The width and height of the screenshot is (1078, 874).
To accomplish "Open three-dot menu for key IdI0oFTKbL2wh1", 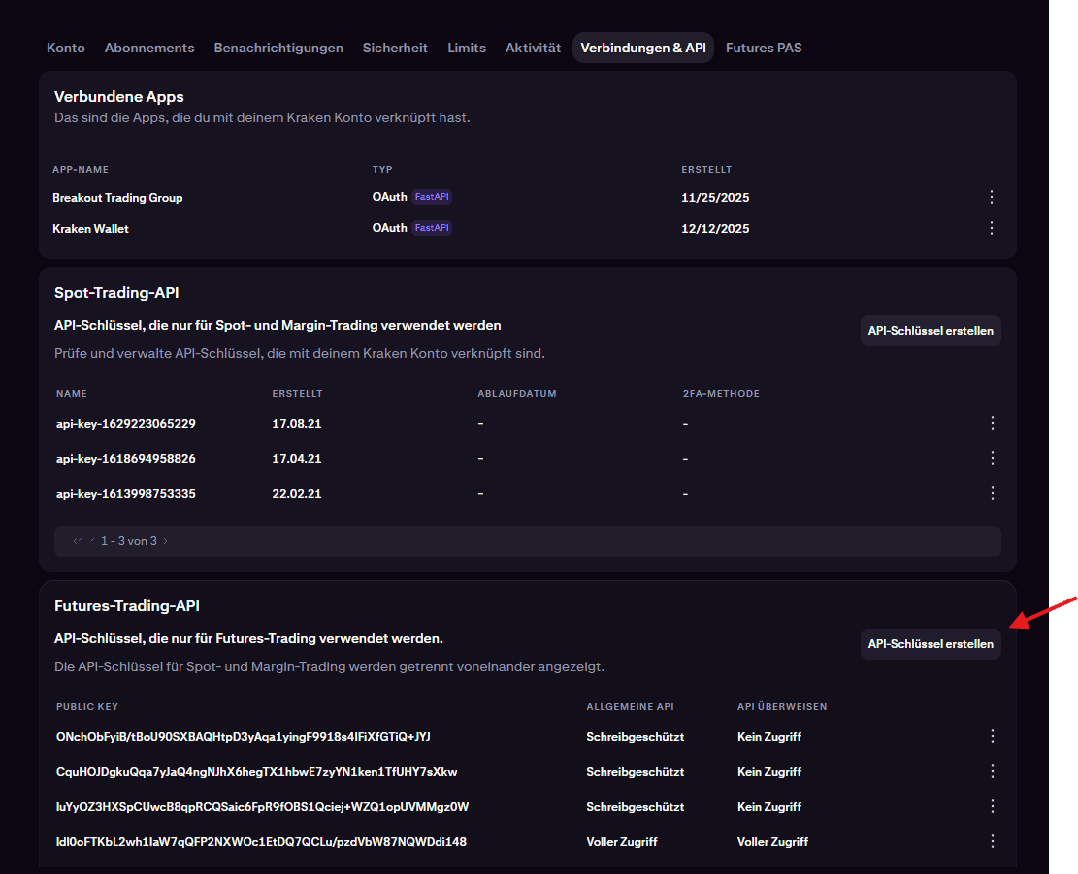I will click(x=992, y=842).
